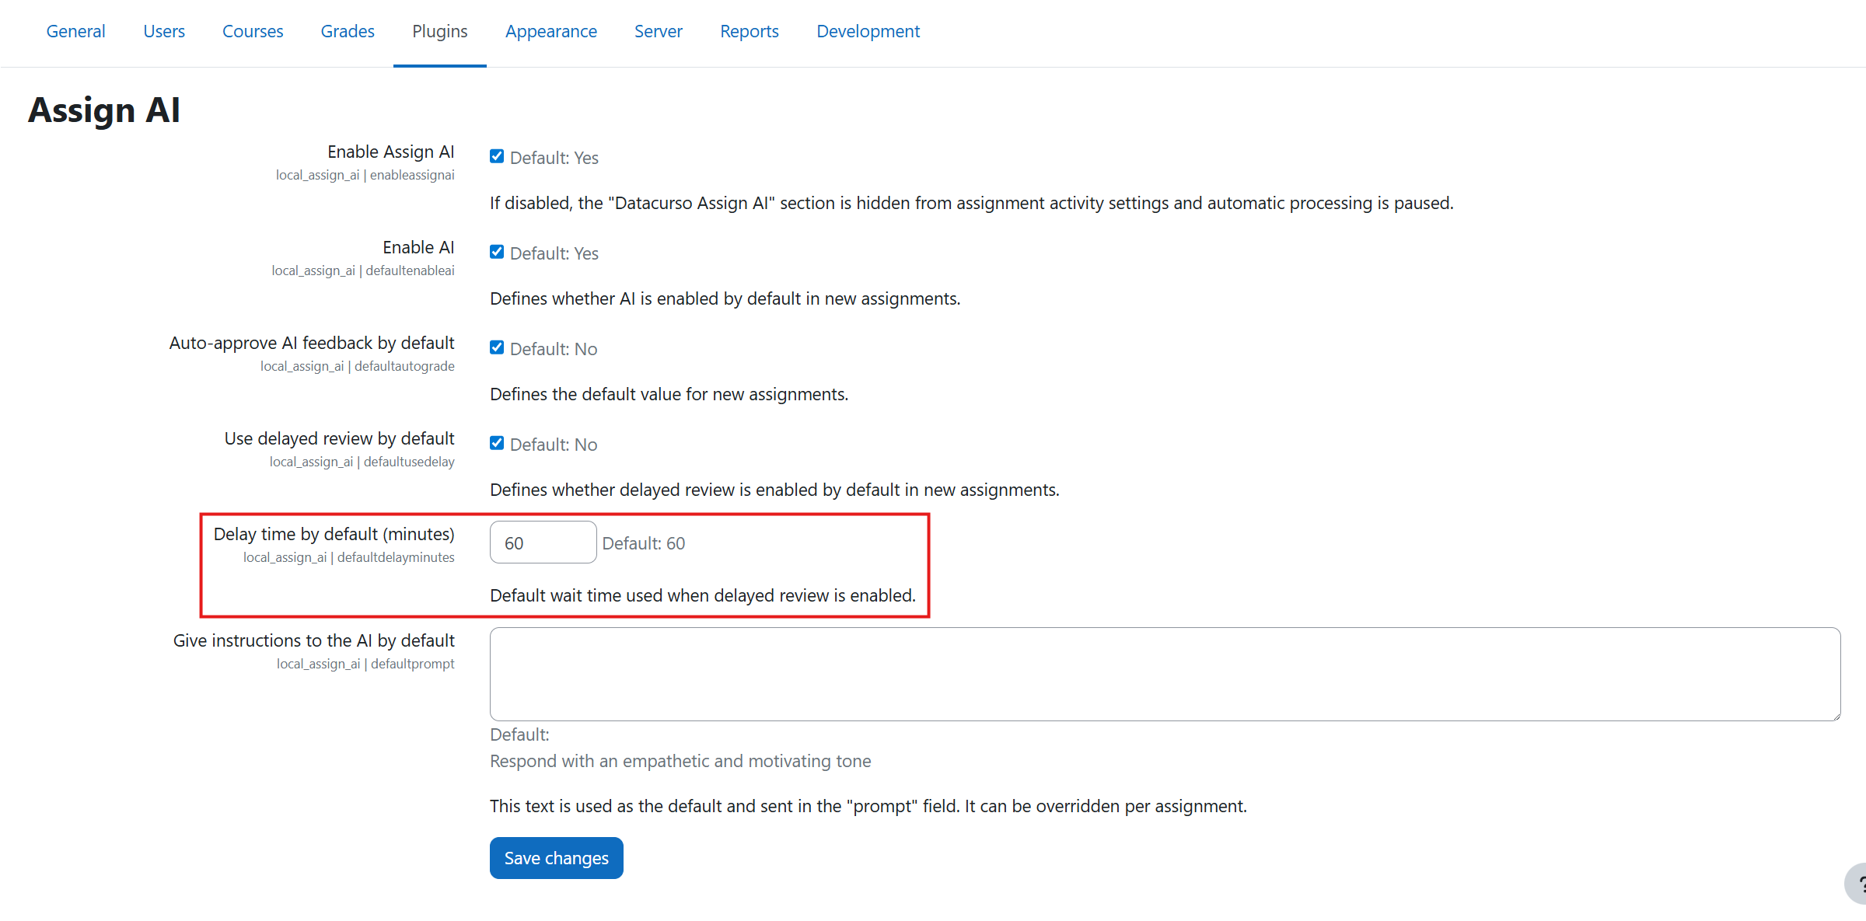Click the Delay time by default label

pos(334,534)
